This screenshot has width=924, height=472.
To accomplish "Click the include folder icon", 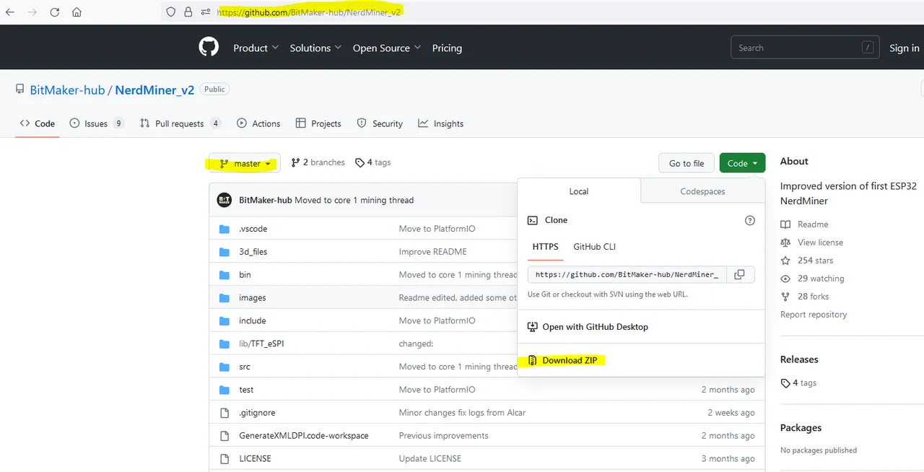I will (x=225, y=320).
